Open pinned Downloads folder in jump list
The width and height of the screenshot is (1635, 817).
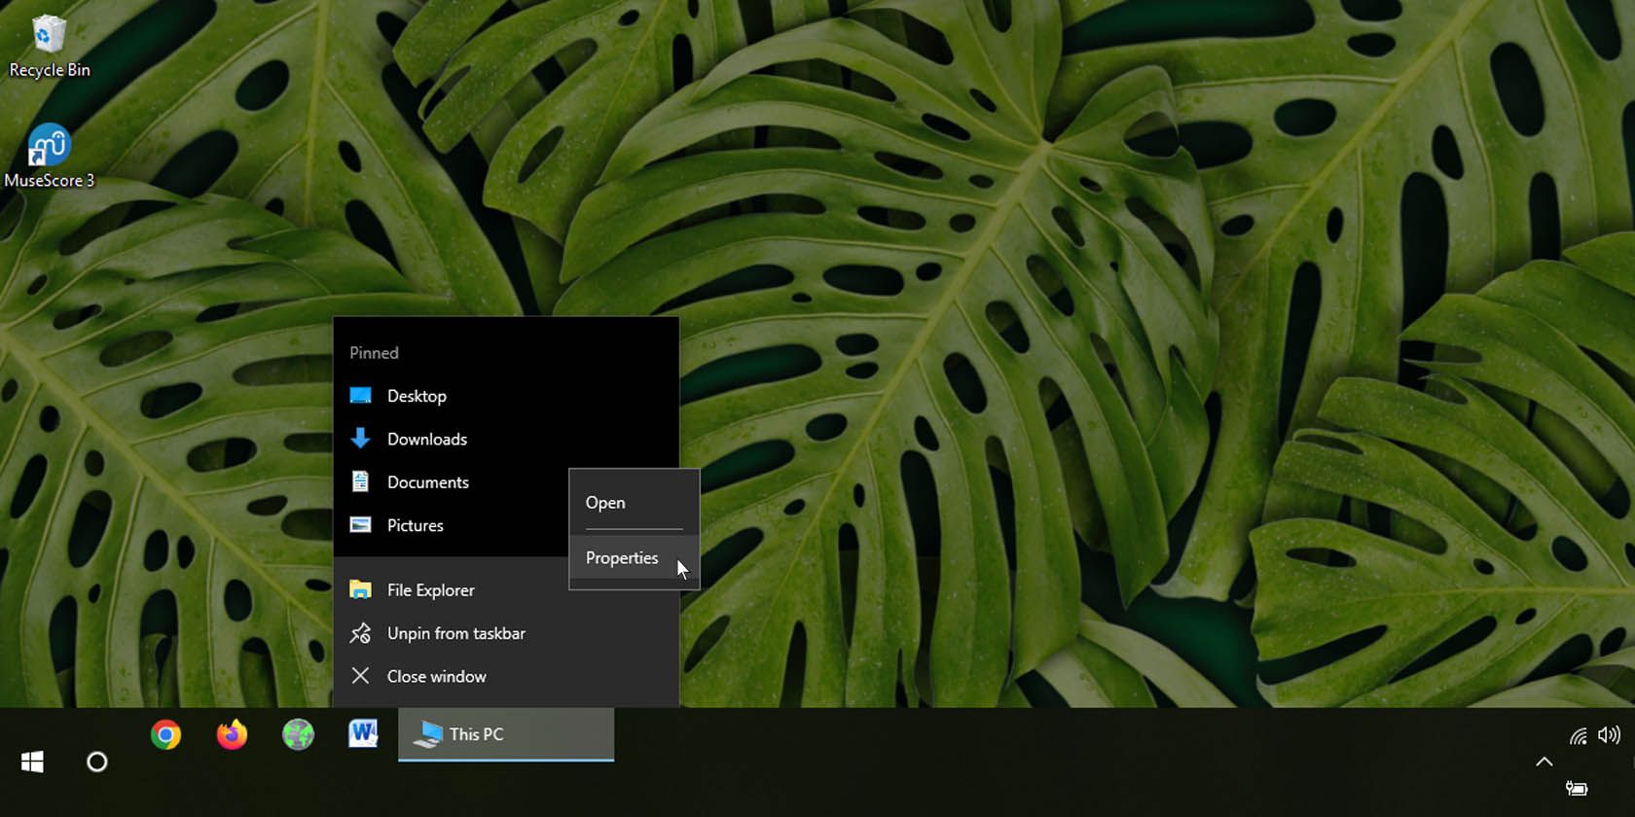pos(426,440)
